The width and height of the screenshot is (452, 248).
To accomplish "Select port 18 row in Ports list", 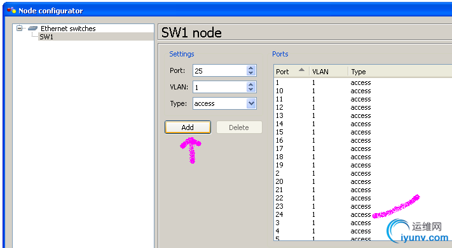I will click(x=363, y=157).
